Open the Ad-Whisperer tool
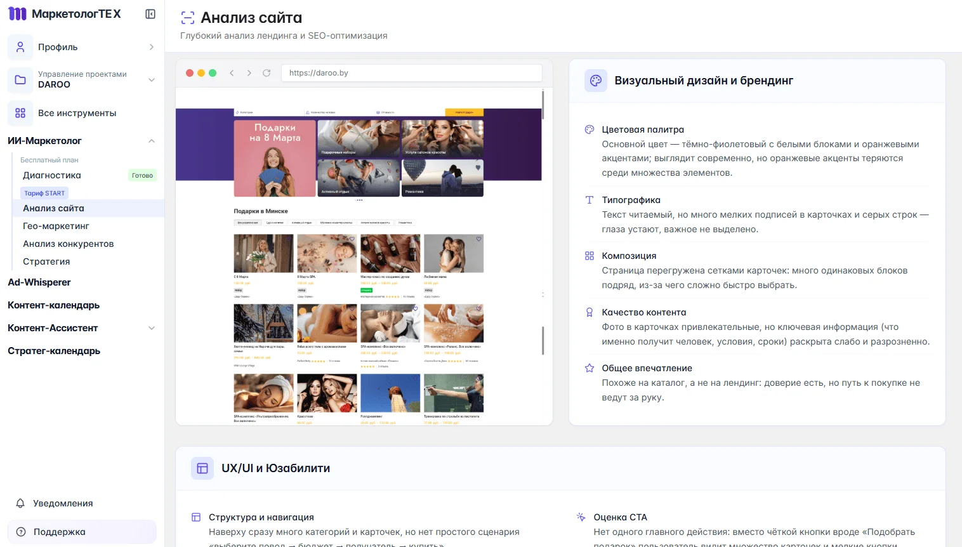 pyautogui.click(x=39, y=282)
